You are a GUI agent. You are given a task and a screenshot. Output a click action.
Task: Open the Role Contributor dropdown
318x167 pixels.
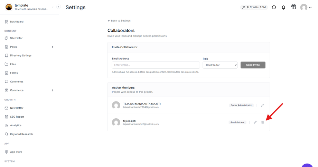pos(220,65)
